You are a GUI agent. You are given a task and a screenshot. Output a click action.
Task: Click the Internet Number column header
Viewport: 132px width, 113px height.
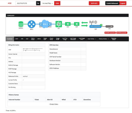(x=14, y=100)
